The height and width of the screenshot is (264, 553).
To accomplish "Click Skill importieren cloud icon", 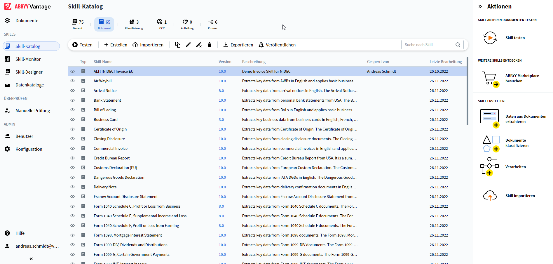I will 490,196.
